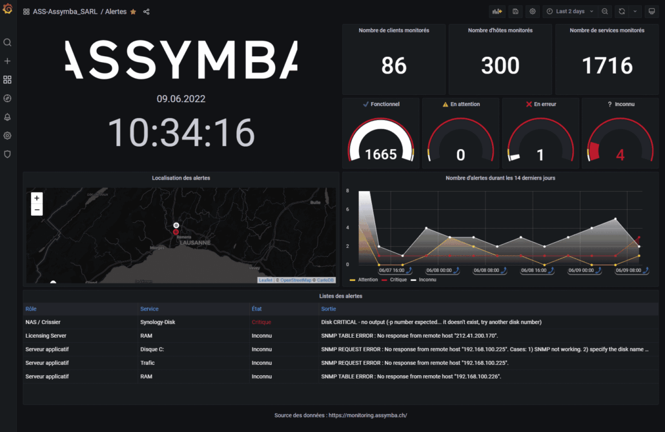Share the dashboard using the share icon
665x432 pixels.
tap(147, 11)
